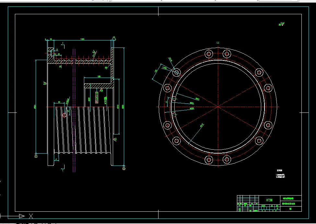Screen dimensions: 316x224
Task: Click the datum A circle marker
Action: 36,156
